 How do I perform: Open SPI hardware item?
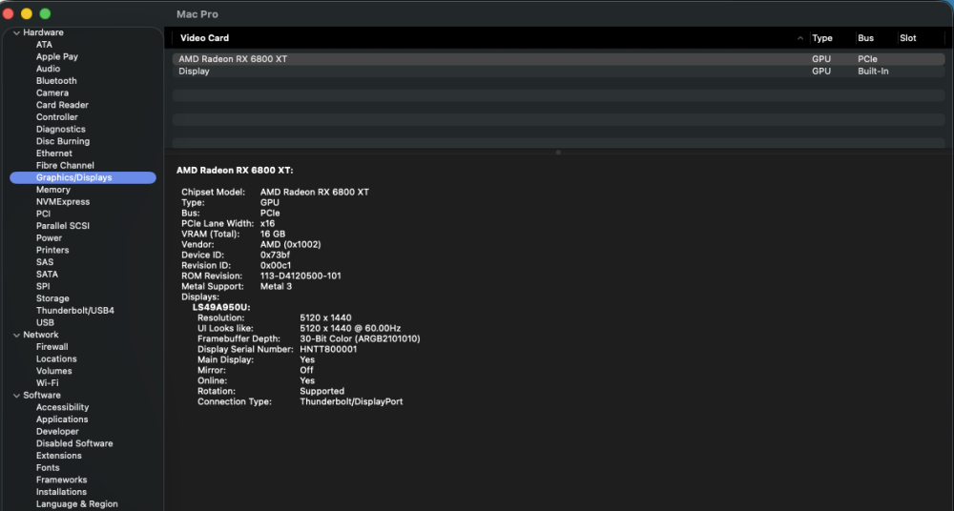point(43,287)
